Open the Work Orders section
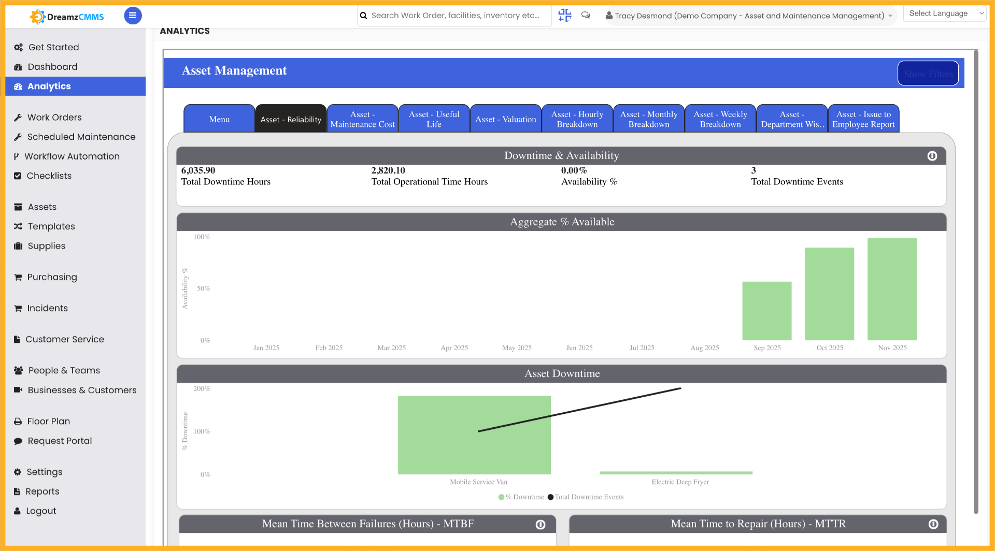 point(53,117)
